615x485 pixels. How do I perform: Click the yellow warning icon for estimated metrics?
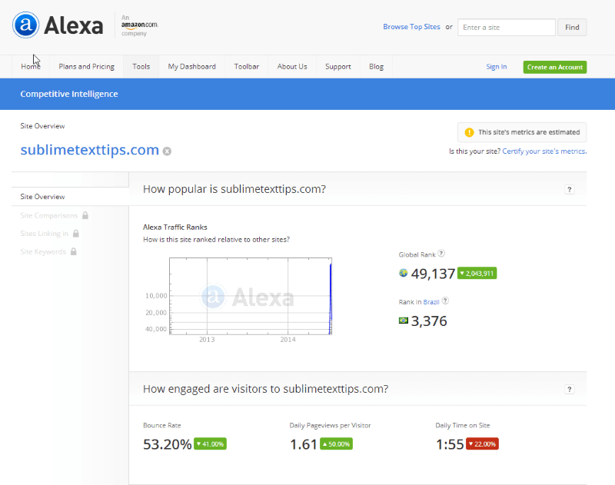coord(469,132)
